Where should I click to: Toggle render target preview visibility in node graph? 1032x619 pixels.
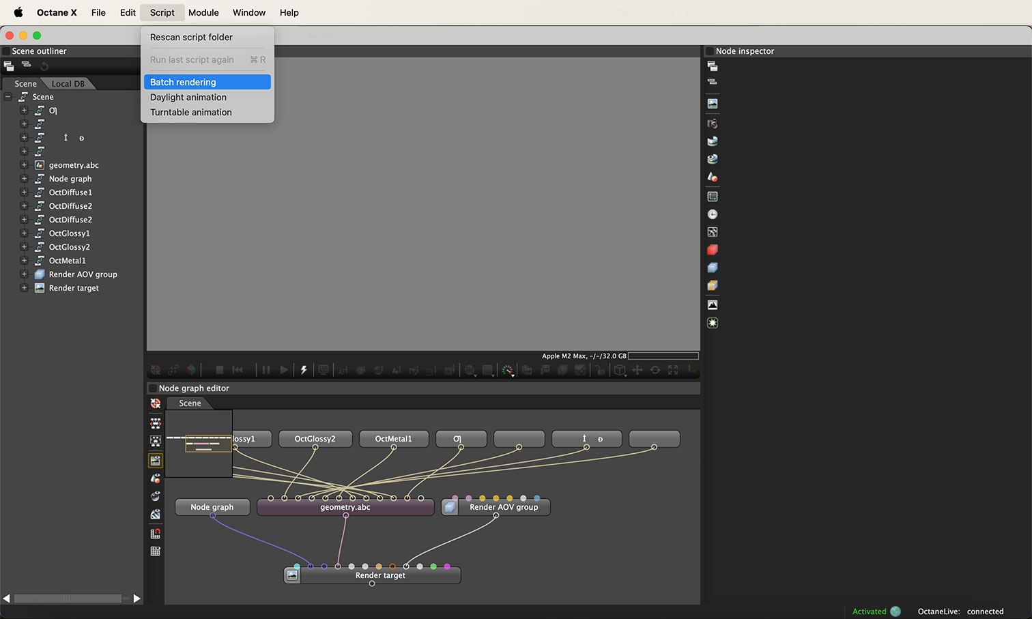click(x=156, y=461)
